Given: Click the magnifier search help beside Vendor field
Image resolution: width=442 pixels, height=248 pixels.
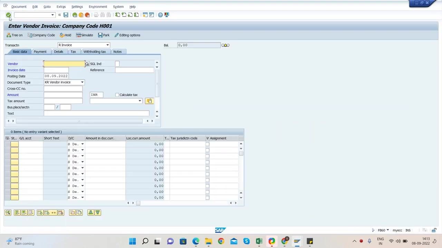Looking at the screenshot, I should coord(87,64).
